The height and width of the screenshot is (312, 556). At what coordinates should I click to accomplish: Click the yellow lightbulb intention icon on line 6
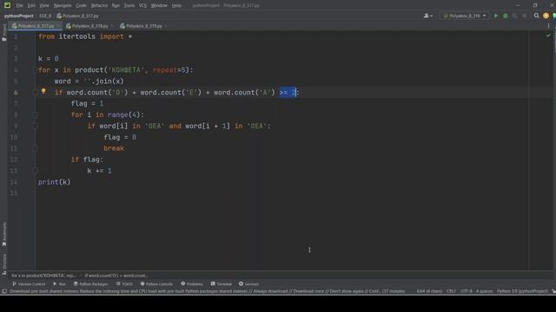tap(43, 91)
